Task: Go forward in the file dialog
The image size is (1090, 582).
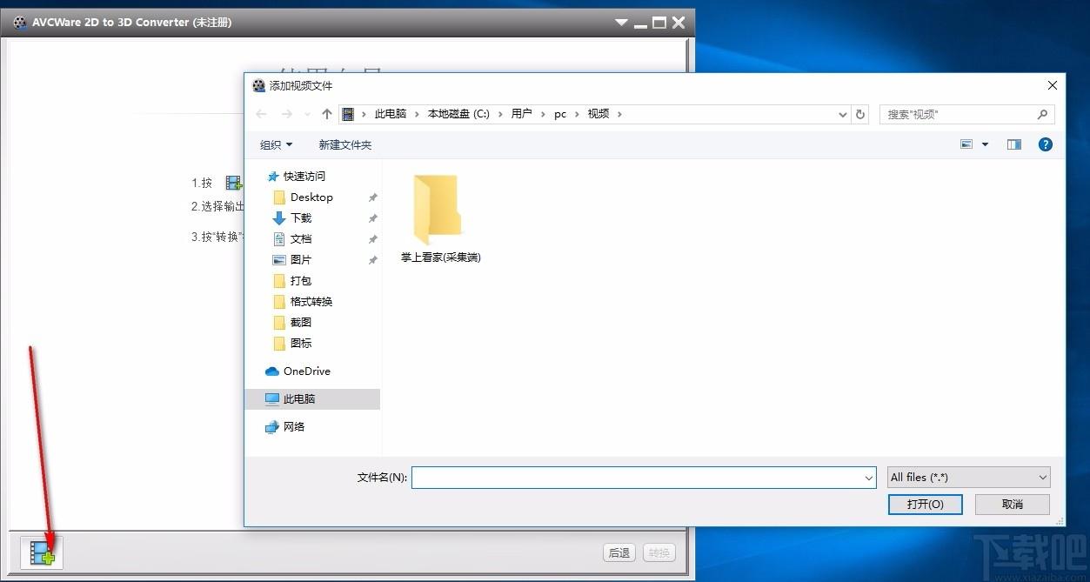Action: point(287,114)
